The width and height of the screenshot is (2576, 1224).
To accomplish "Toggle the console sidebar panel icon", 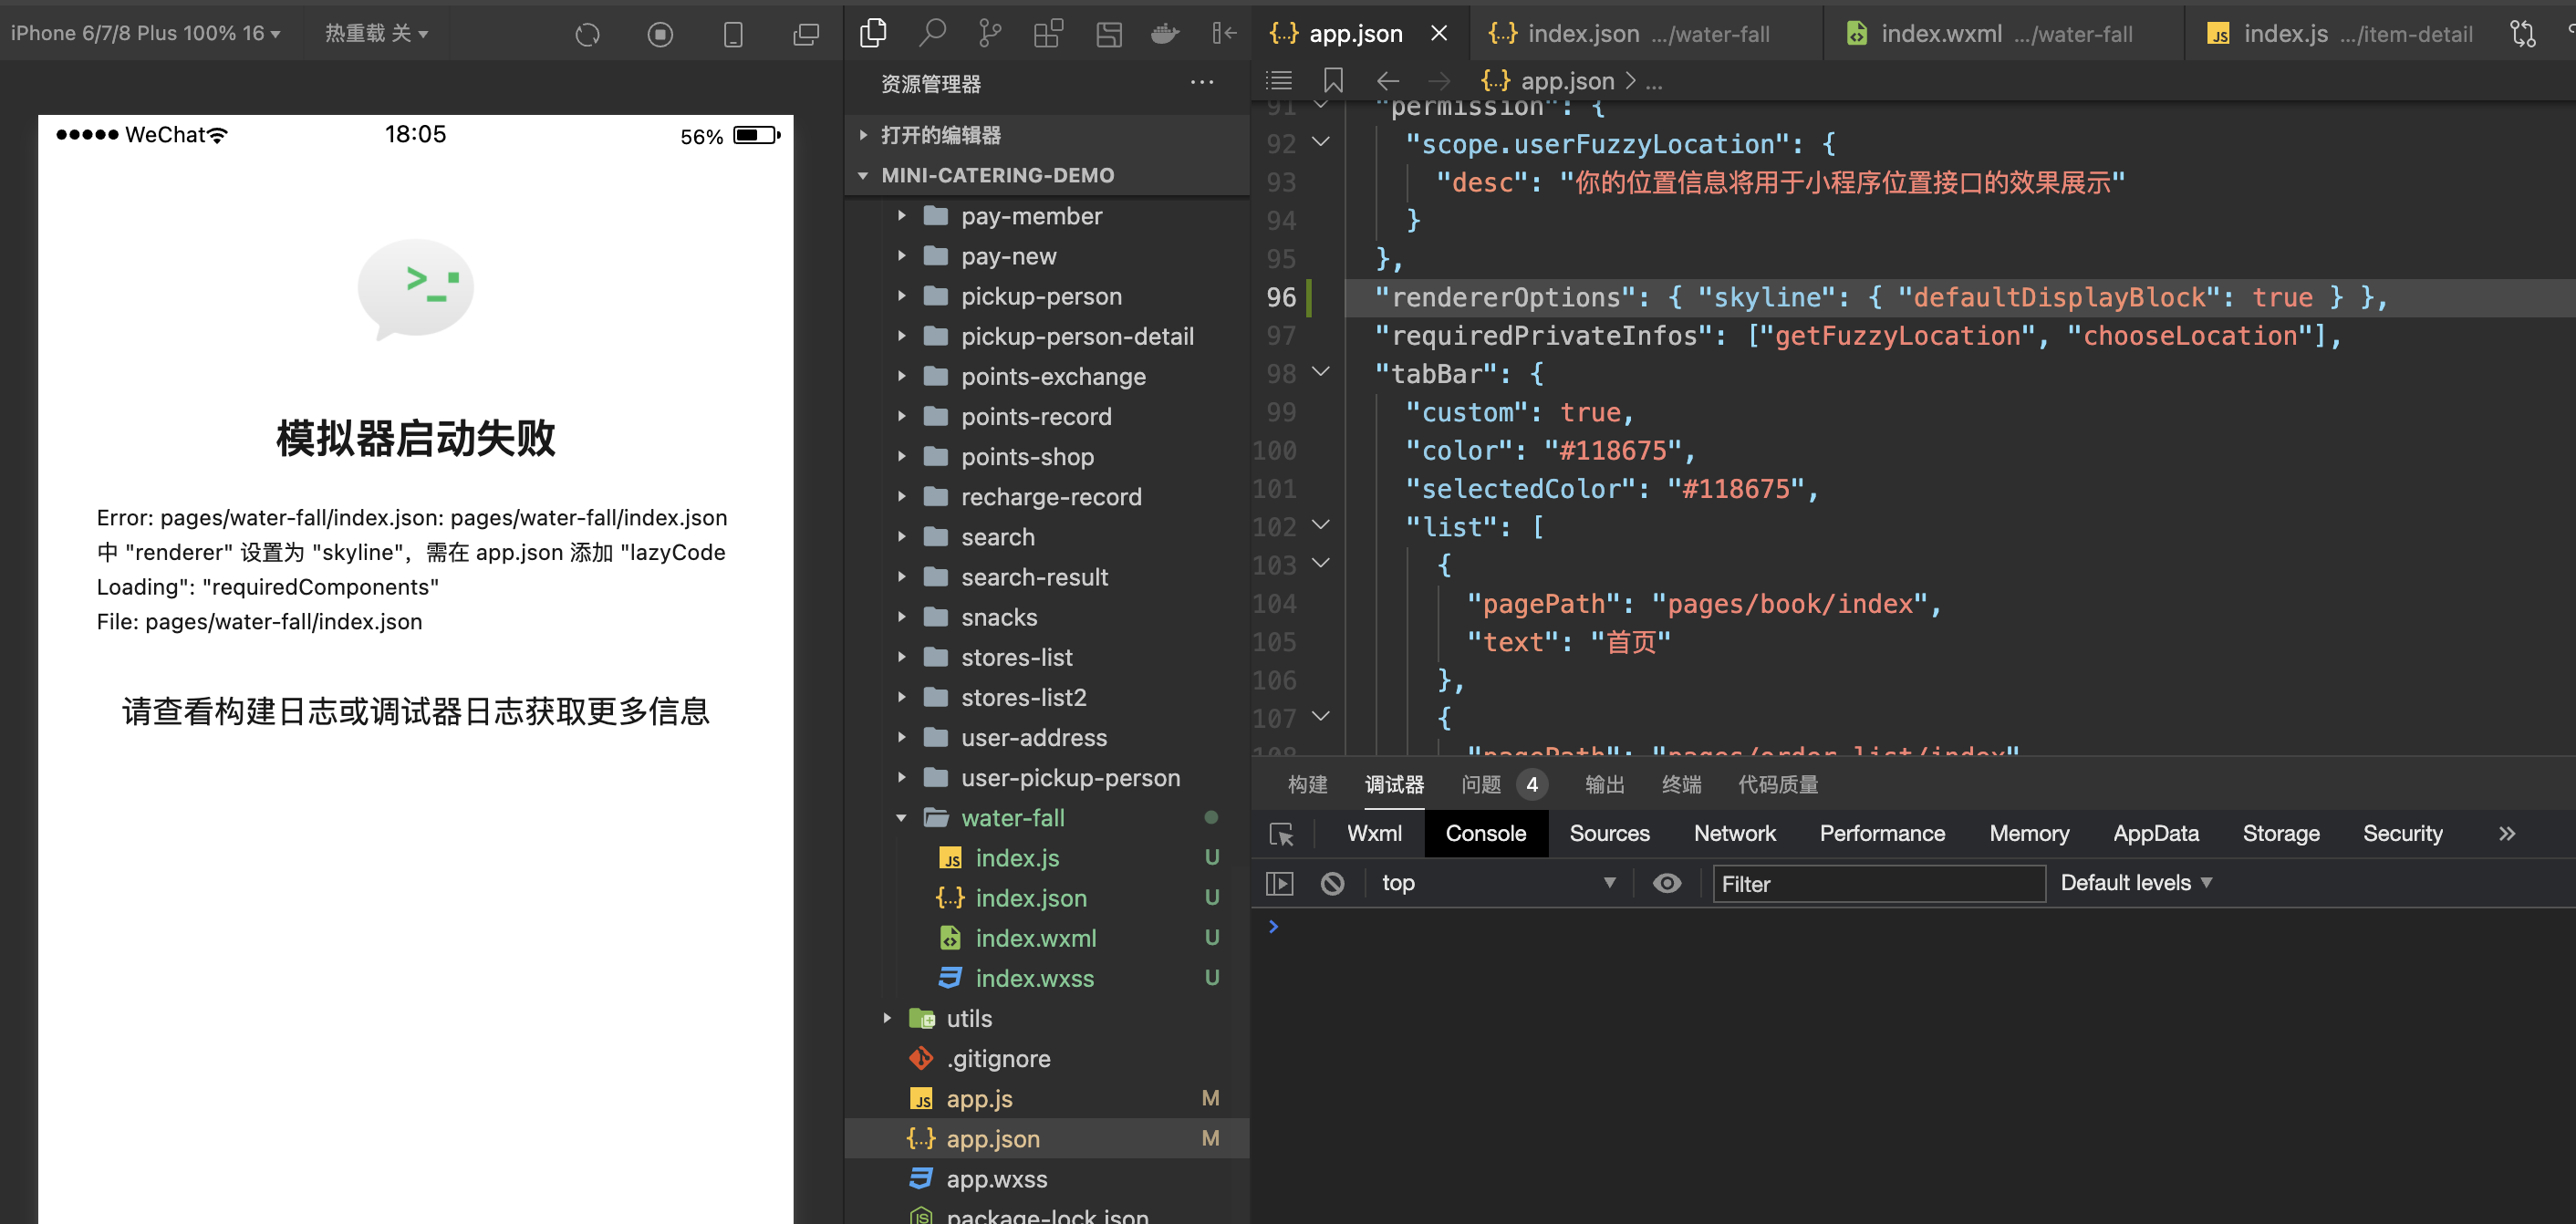I will (x=1279, y=883).
